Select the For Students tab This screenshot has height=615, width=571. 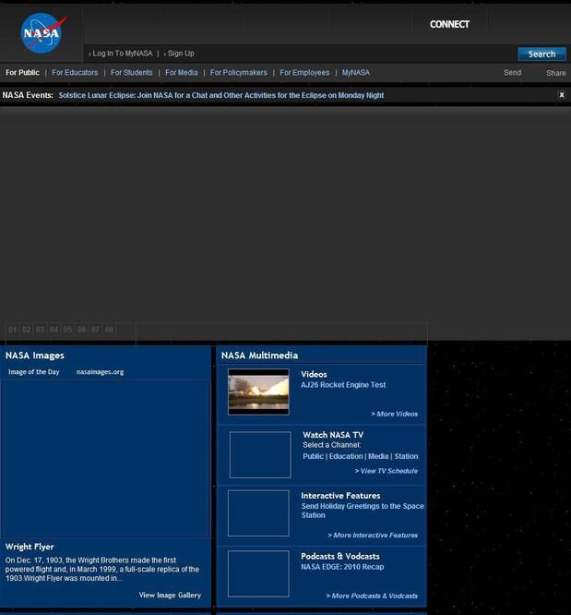pyautogui.click(x=131, y=73)
